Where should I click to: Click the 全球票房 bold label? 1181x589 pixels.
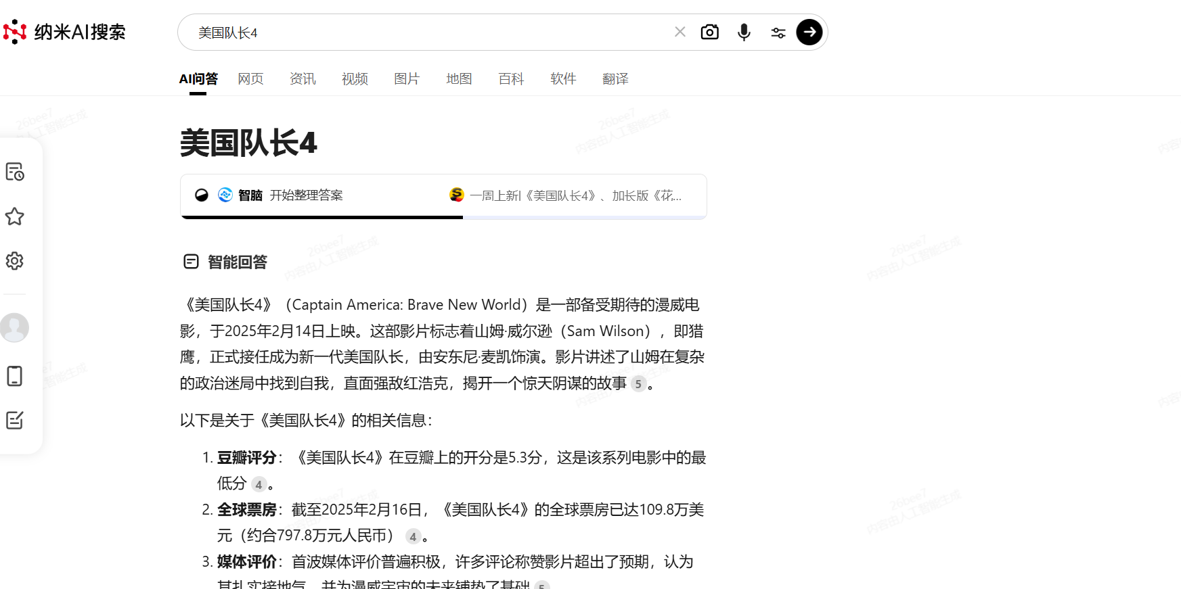[246, 510]
